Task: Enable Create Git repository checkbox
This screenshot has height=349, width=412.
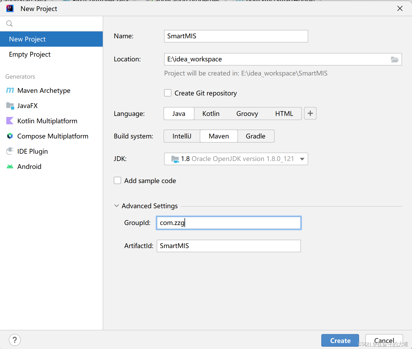Action: (168, 93)
